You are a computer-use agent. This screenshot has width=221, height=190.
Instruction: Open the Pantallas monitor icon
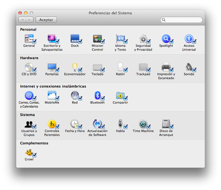(52, 67)
